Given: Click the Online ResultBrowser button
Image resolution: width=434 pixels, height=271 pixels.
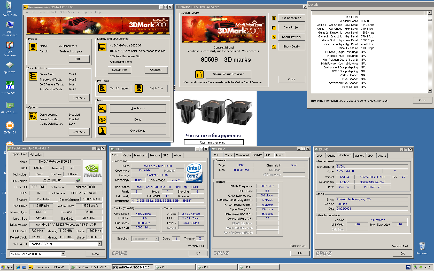Looking at the screenshot, I should click(228, 74).
